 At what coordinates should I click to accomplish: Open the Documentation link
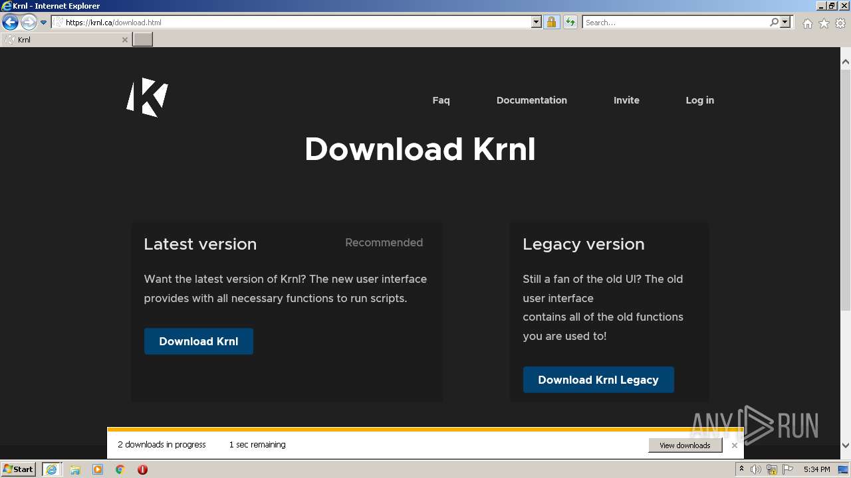coord(532,100)
